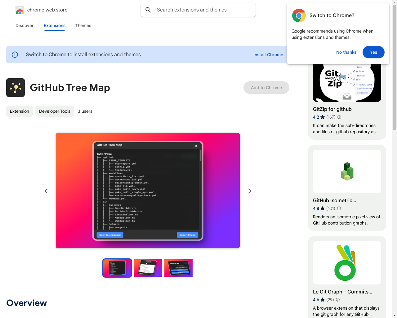Open the GitZip for github title
397x318 pixels.
[332, 109]
